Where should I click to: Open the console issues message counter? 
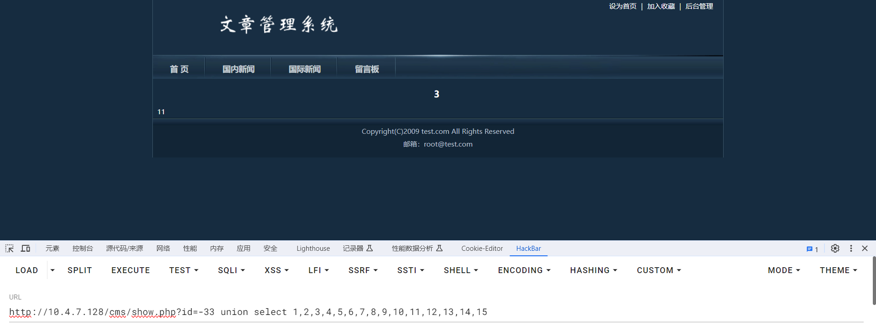pos(812,249)
